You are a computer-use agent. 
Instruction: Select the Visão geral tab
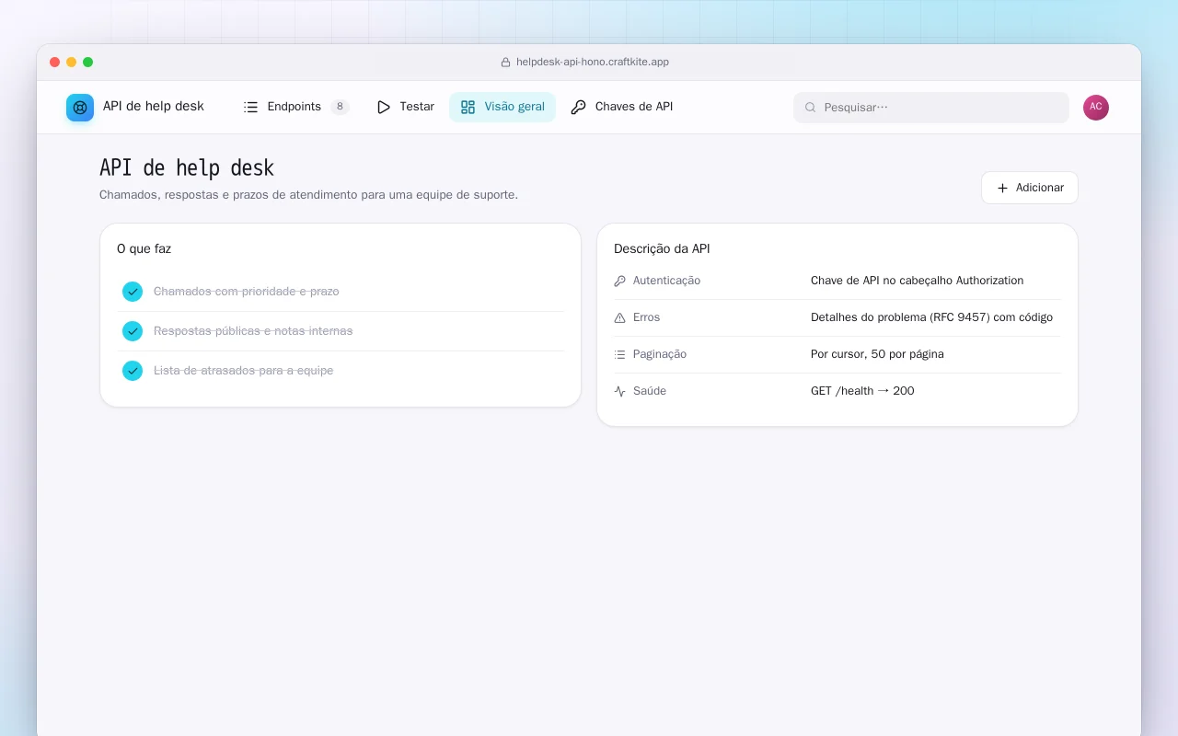click(x=502, y=107)
